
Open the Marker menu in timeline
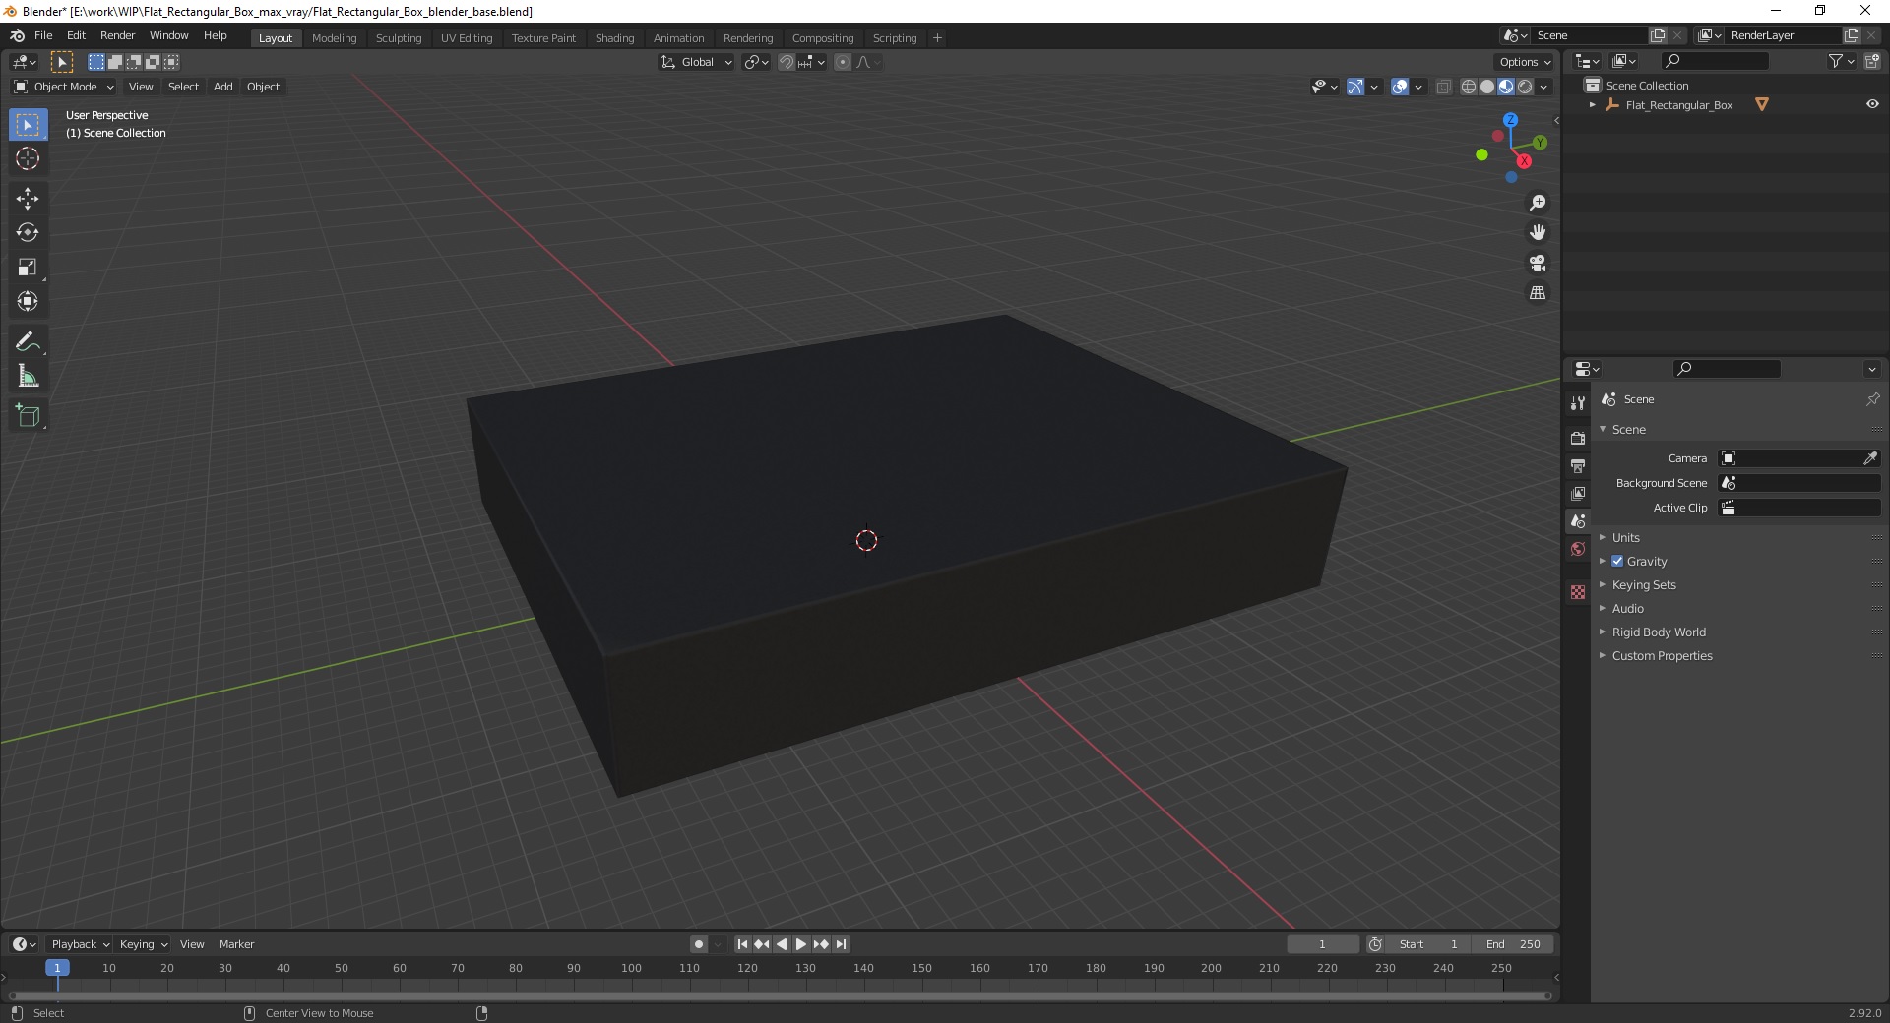(236, 944)
